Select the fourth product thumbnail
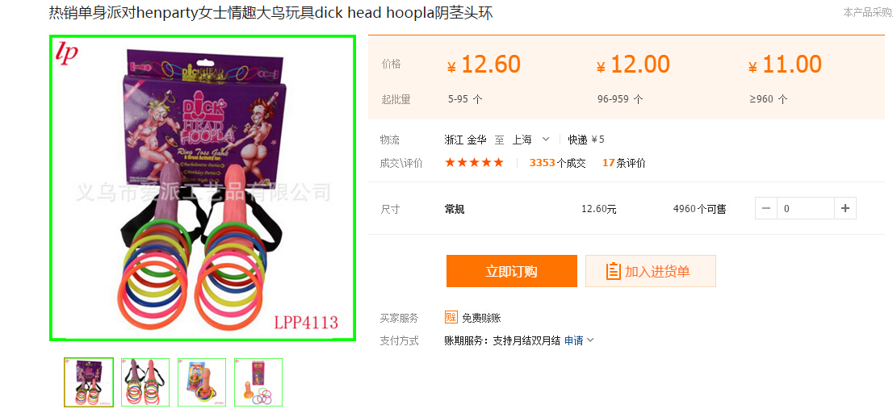 [258, 382]
